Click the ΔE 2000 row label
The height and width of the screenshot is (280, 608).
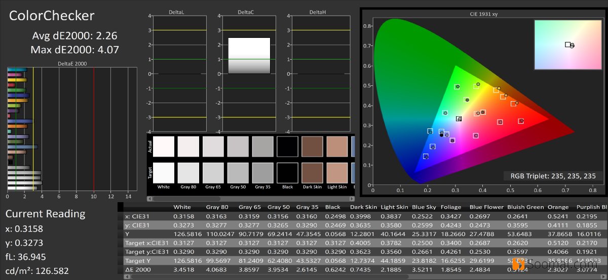[138, 270]
